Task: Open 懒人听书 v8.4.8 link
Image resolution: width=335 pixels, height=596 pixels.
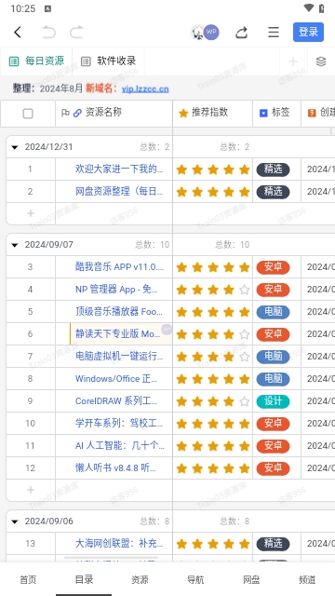Action: 115,467
